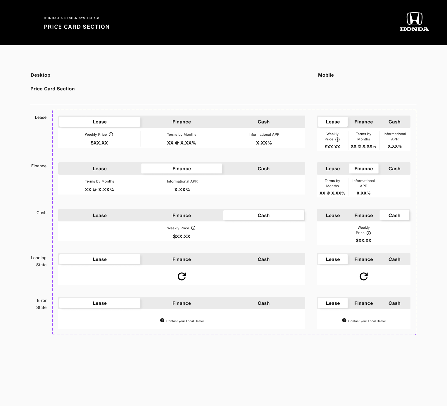Select mobile Lease tab in Loading State row
Viewport: 447px width, 406px height.
coord(333,259)
